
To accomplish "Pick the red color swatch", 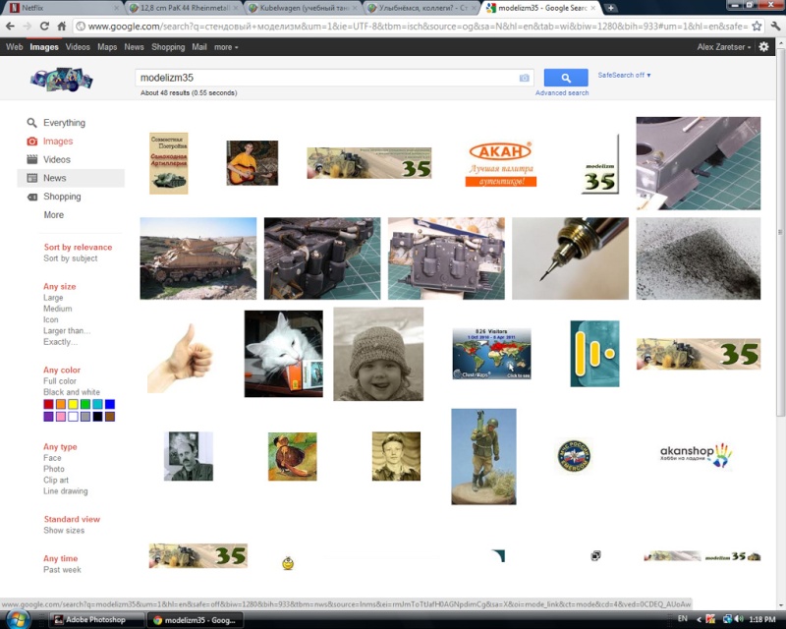I will 48,404.
